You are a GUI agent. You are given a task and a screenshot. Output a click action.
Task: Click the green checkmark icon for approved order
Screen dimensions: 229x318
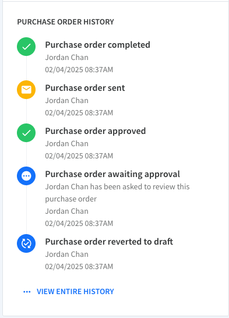click(26, 133)
